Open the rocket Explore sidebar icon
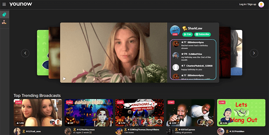Image resolution: width=269 pixels, height=135 pixels. (x=4, y=14)
